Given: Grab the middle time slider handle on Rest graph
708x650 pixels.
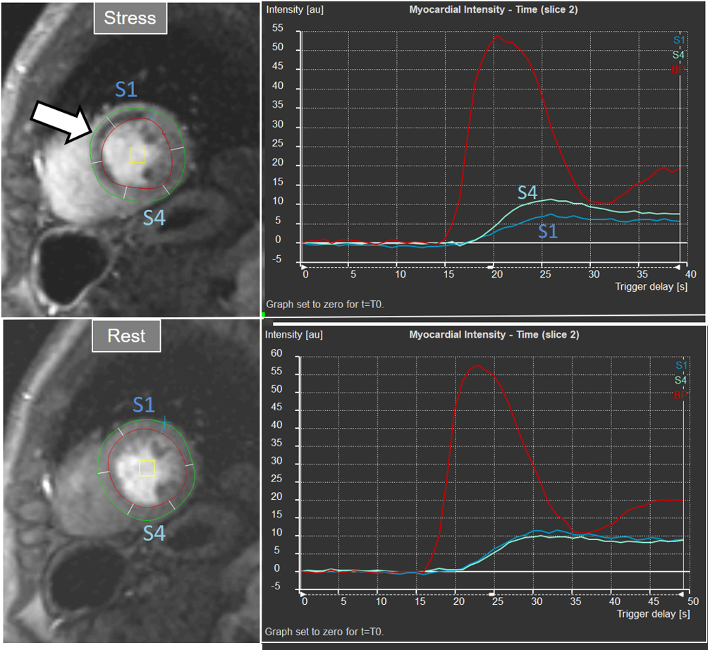Looking at the screenshot, I should click(x=493, y=594).
